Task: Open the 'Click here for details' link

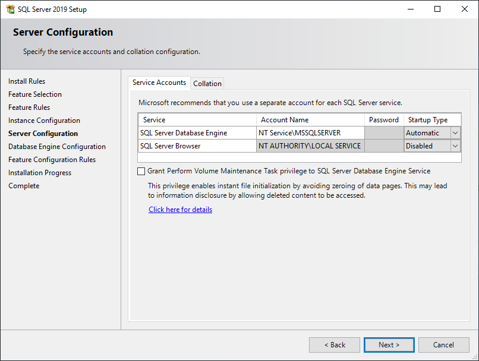Action: point(180,210)
